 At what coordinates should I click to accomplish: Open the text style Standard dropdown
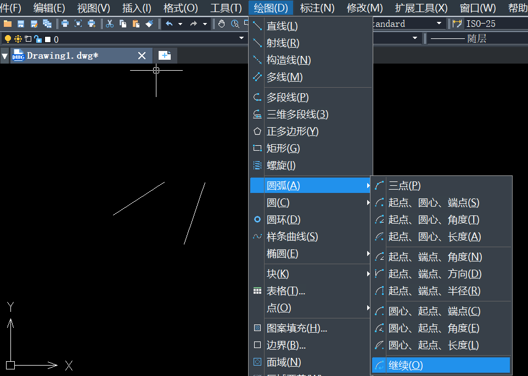pyautogui.click(x=439, y=23)
